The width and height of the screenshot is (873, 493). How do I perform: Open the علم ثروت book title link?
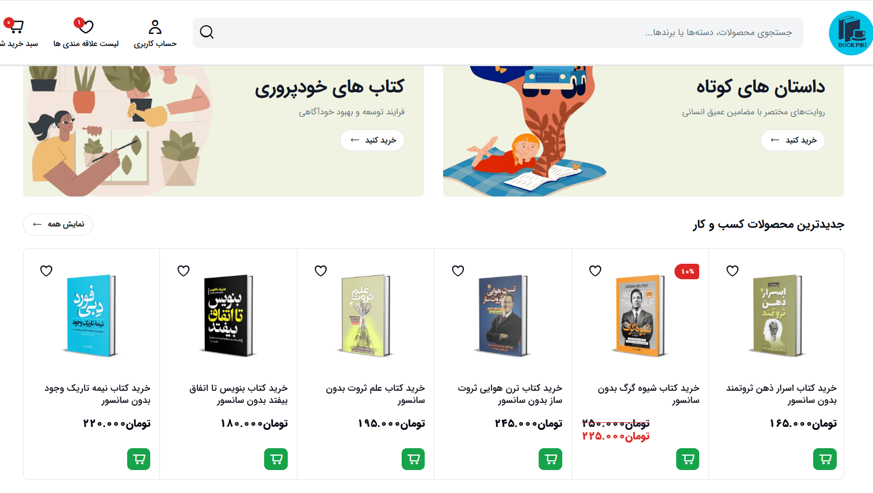point(375,394)
